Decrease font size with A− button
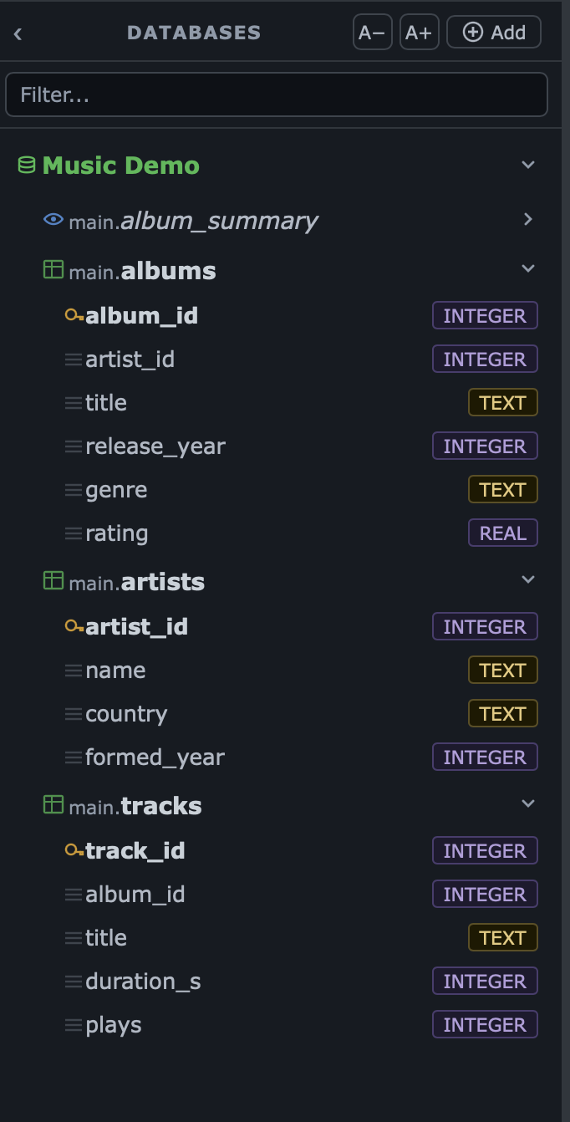570x1122 pixels. pyautogui.click(x=372, y=33)
